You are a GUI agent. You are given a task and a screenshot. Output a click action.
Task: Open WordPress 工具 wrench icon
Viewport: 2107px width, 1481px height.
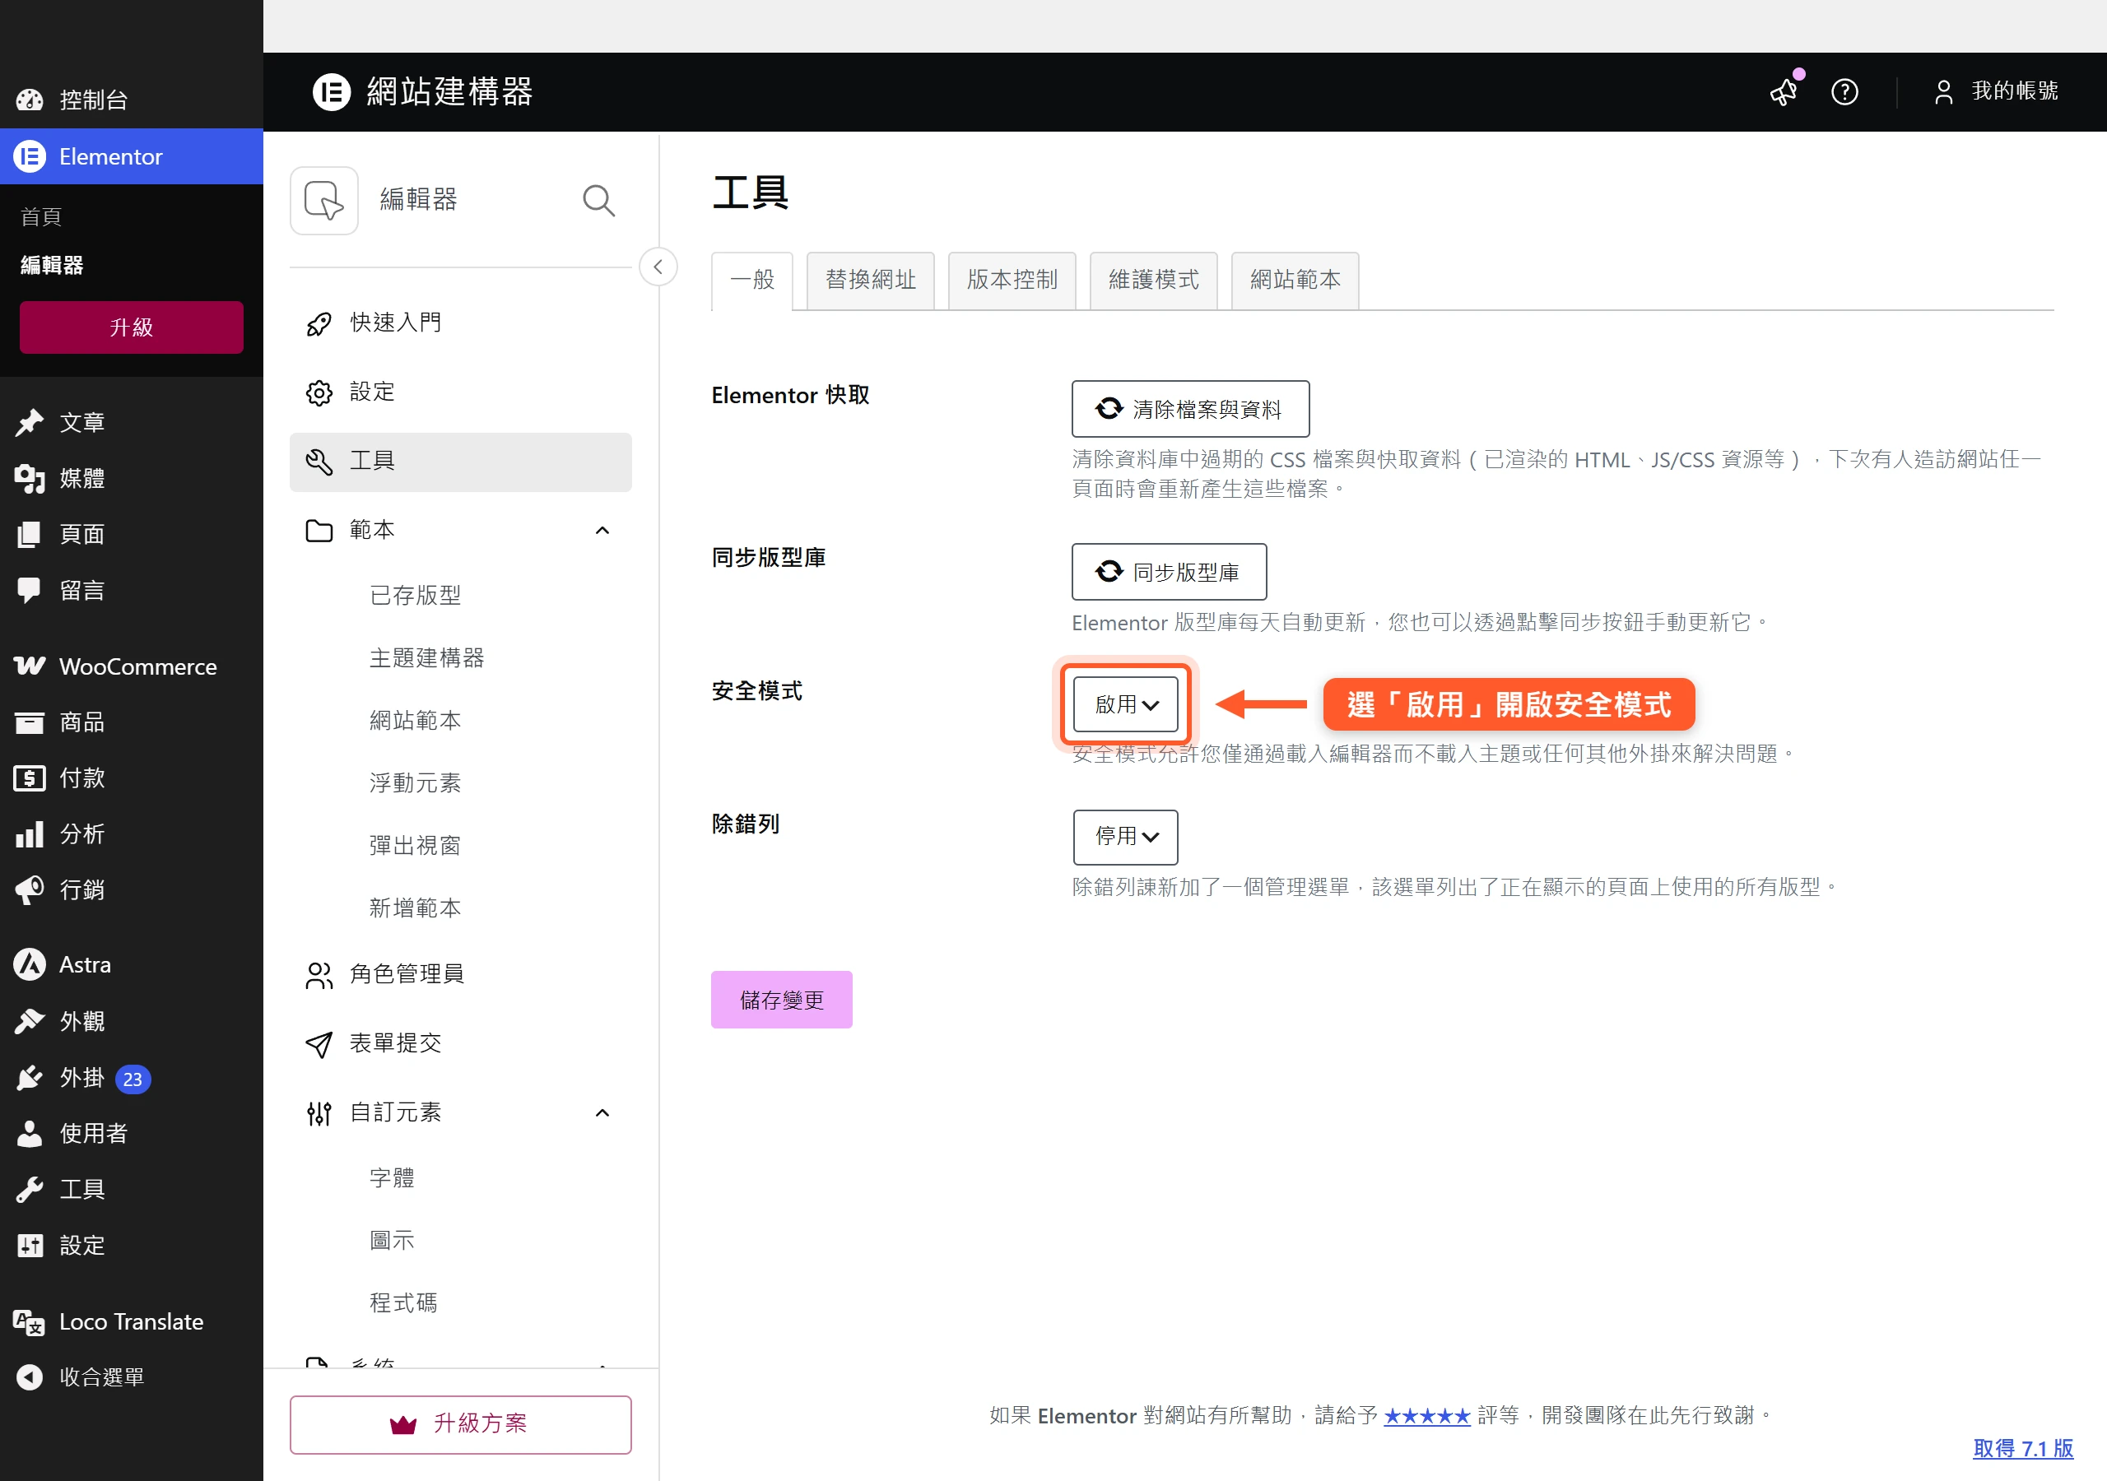point(30,1189)
